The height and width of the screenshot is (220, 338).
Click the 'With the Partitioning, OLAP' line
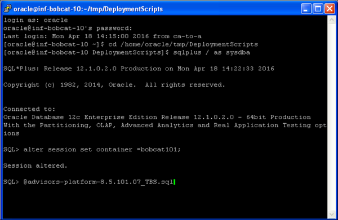click(165, 125)
